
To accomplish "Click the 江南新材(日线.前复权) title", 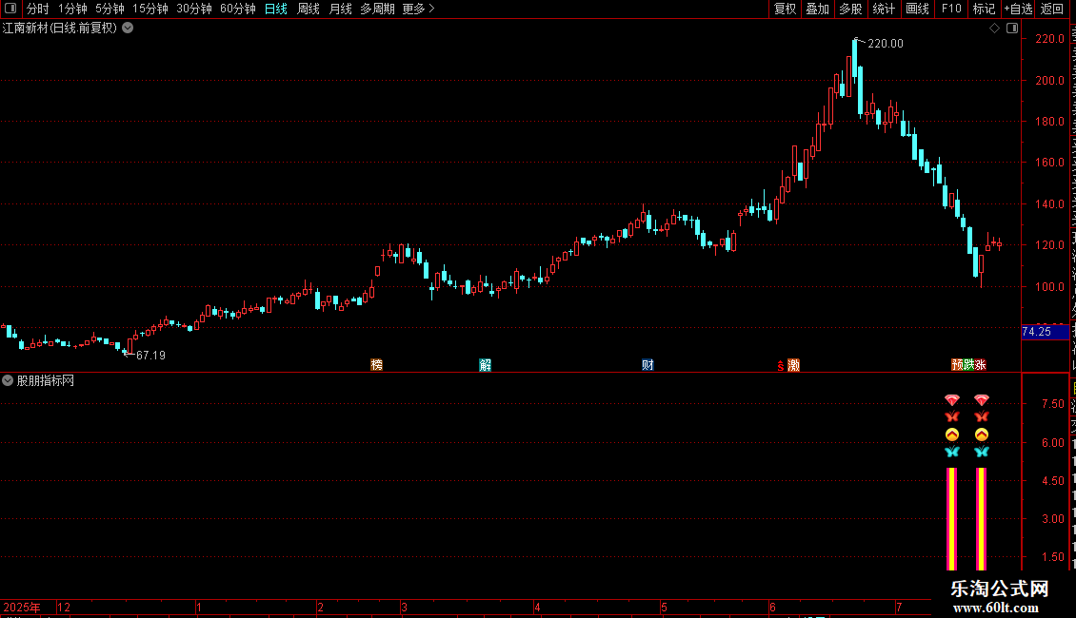I will (60, 29).
